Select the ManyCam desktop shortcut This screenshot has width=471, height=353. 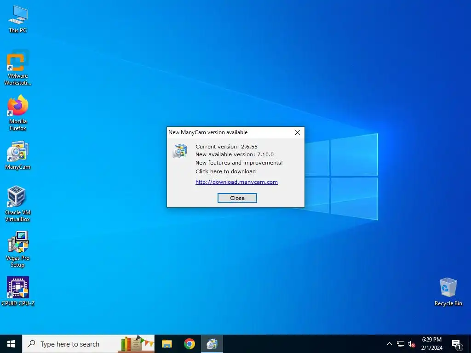18,155
